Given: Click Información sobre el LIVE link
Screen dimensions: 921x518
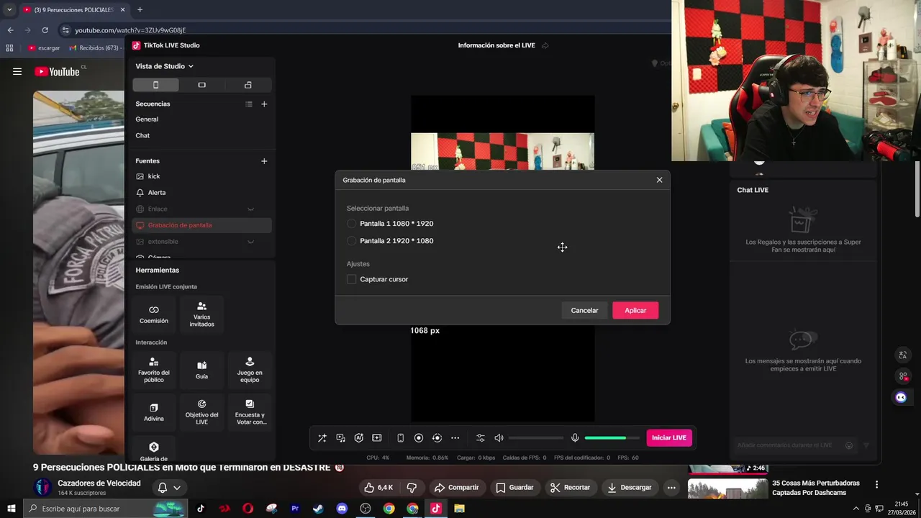Looking at the screenshot, I should (x=496, y=45).
